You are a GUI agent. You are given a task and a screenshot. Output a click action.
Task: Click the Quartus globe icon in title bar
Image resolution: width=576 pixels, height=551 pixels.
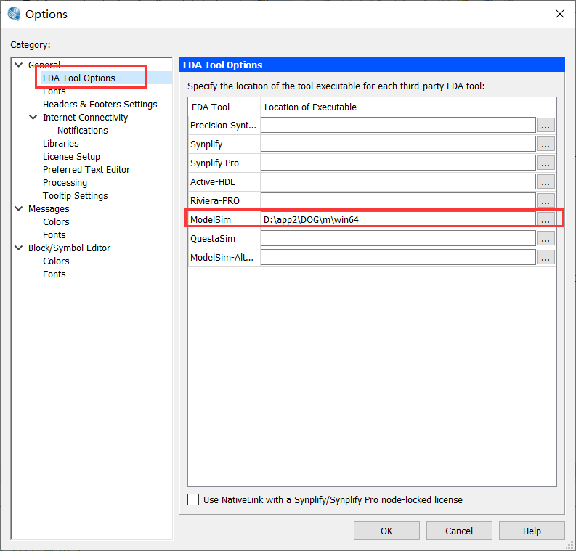point(14,14)
